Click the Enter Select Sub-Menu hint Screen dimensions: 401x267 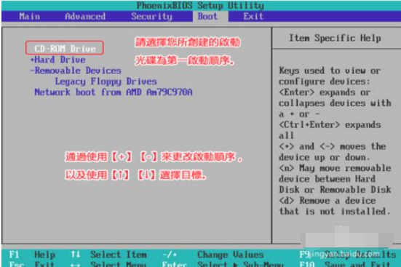pyautogui.click(x=223, y=264)
